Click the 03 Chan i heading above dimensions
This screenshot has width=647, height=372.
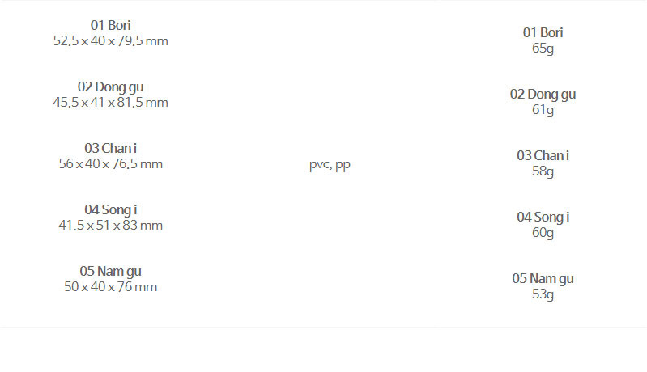110,148
